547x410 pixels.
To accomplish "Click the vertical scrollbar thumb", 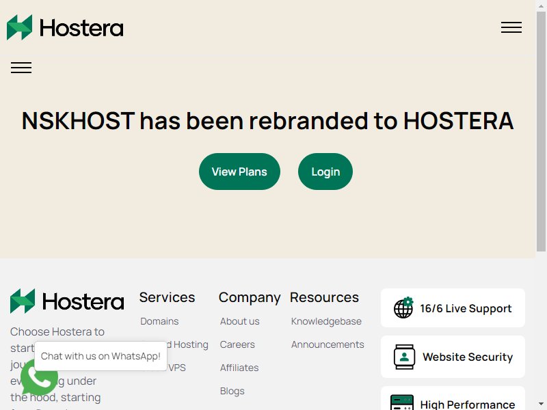I will (541, 131).
